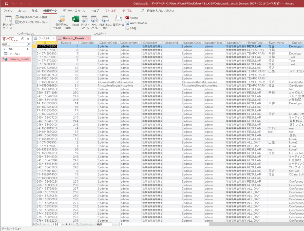Image resolution: width=304 pixels, height=231 pixels.
Task: Switch to the ホーム ribbon tab
Action: point(22,11)
